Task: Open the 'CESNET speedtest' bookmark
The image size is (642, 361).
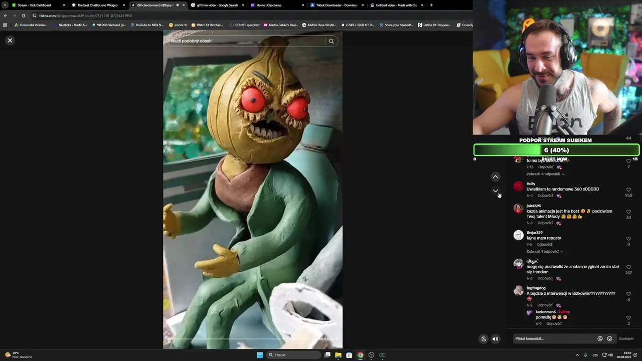Action: (x=245, y=25)
